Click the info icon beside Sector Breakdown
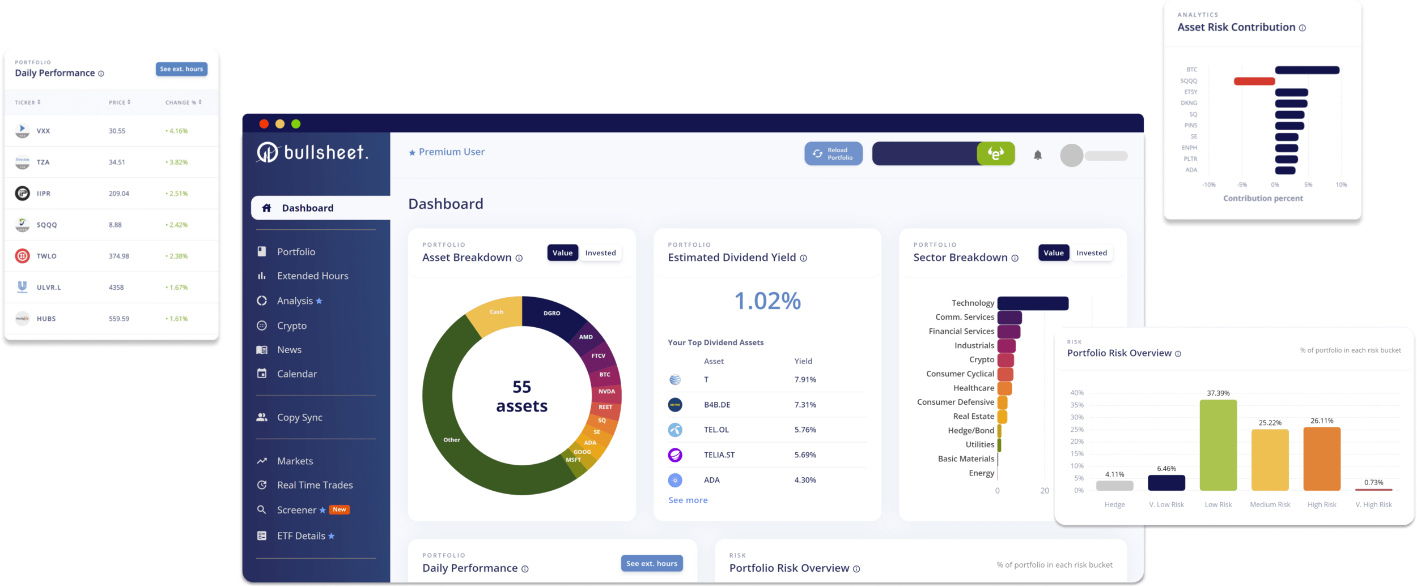Viewport: 1417px width, 587px height. [x=1015, y=258]
